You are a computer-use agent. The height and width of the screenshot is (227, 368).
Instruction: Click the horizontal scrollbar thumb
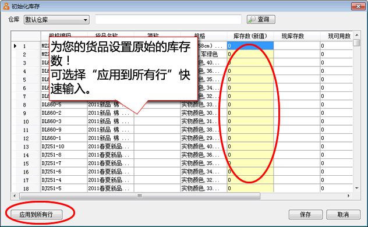[140, 196]
